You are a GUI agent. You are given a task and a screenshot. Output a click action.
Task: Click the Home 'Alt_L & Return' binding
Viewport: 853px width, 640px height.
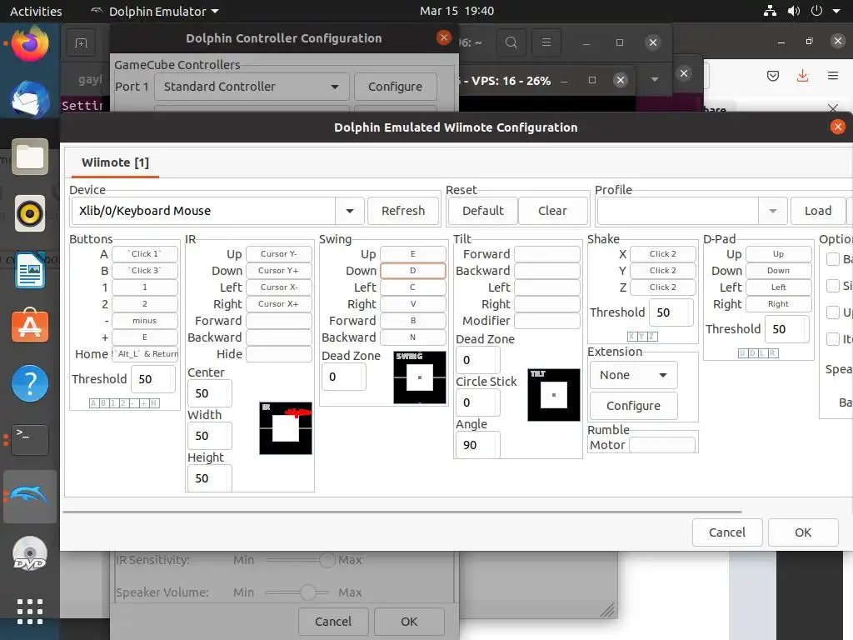coord(145,353)
